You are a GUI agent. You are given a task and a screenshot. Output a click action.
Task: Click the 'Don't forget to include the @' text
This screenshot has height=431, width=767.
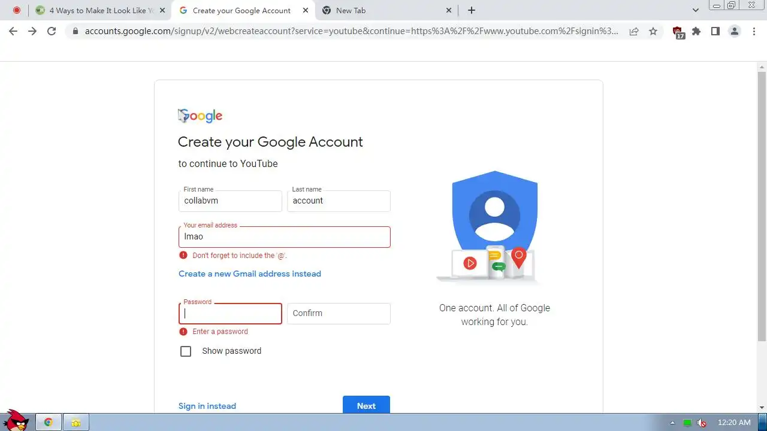pyautogui.click(x=240, y=256)
